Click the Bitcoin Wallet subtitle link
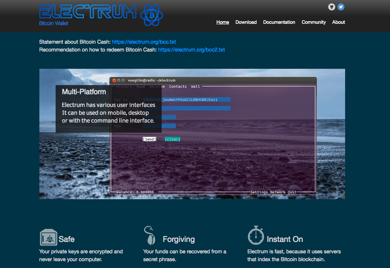390x268 pixels. [x=54, y=23]
